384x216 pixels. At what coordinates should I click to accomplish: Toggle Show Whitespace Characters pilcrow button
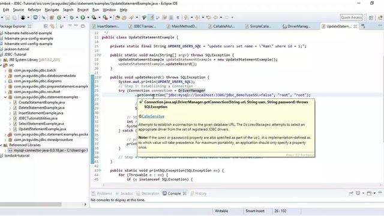click(x=178, y=17)
